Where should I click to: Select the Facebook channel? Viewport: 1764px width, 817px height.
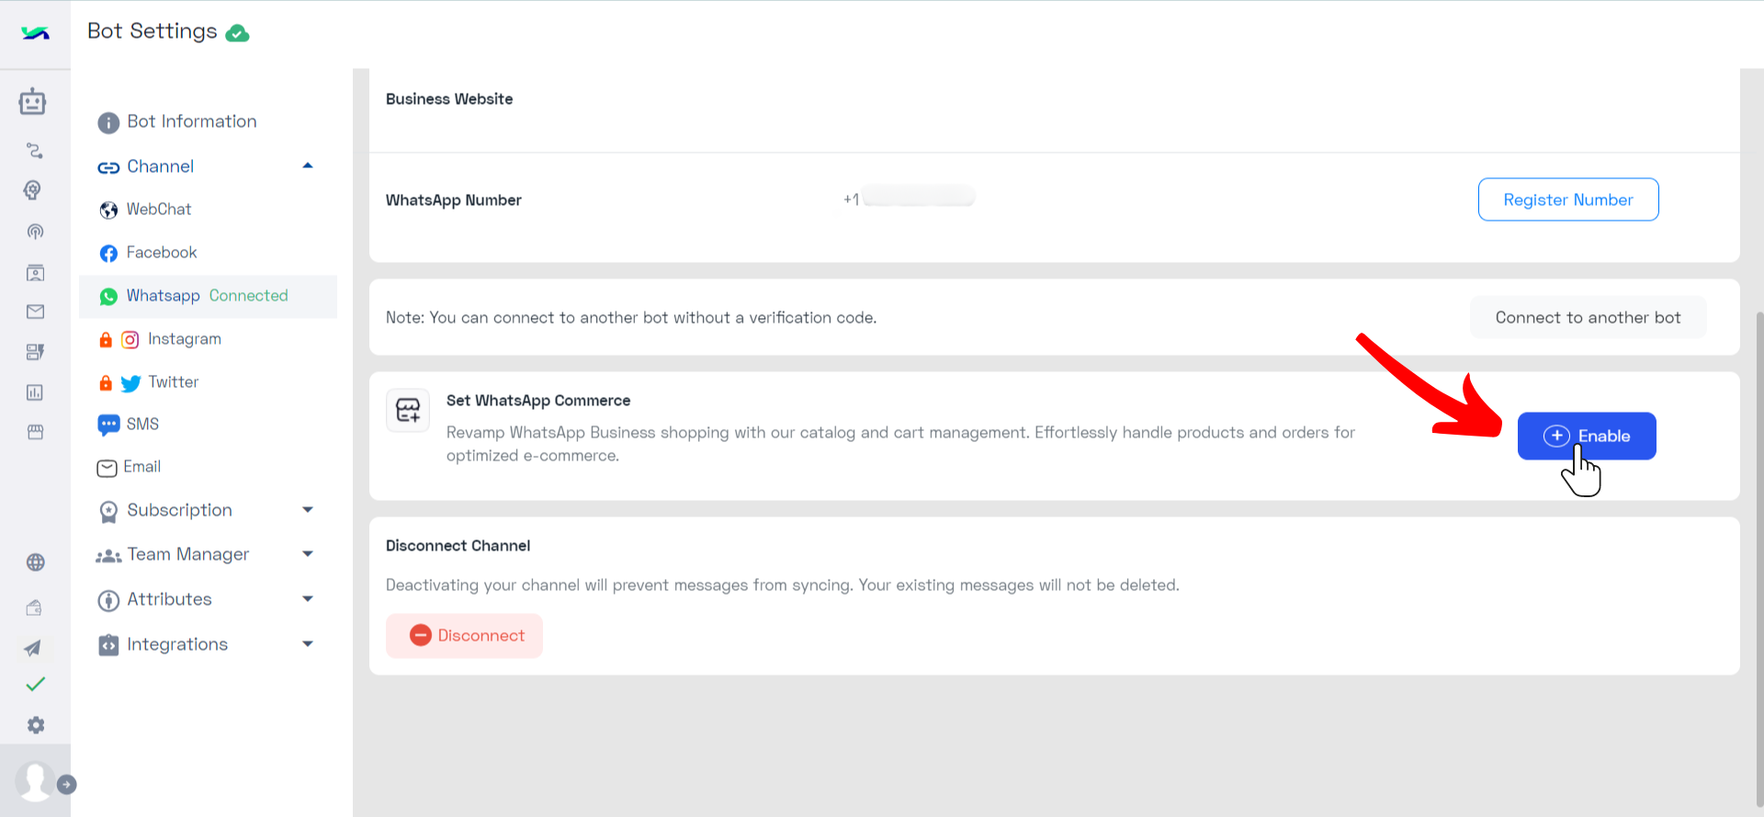148,253
